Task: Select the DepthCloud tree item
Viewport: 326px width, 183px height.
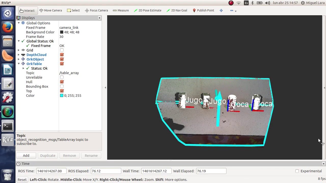Action: (x=36, y=55)
